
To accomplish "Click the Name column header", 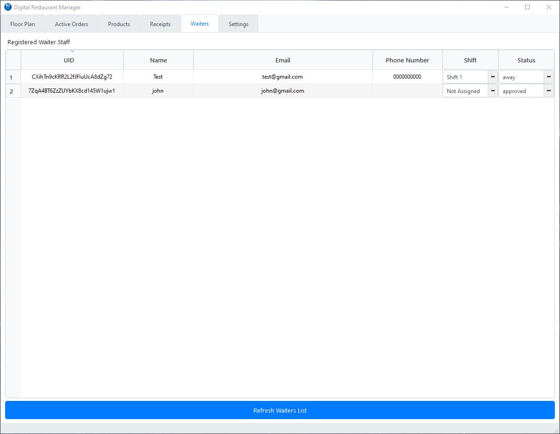I will (158, 60).
